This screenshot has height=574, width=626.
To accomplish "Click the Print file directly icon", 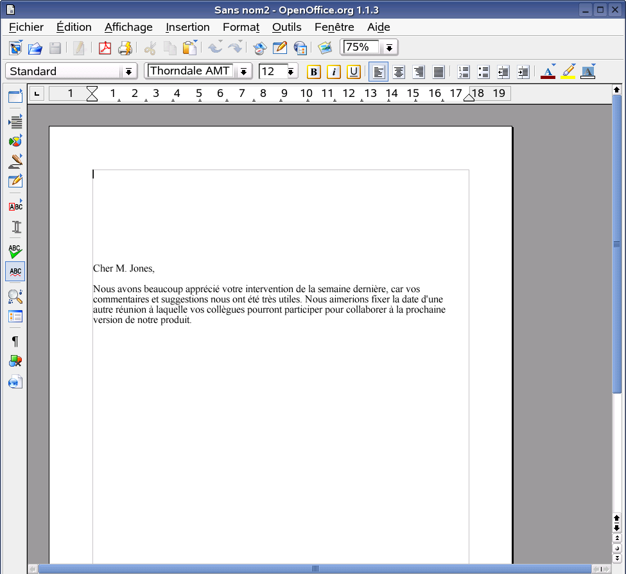I will pyautogui.click(x=126, y=48).
